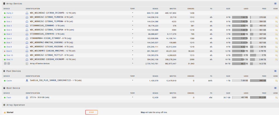279x115 pixels.
Task: Click the Started array status text
Action: point(10,112)
